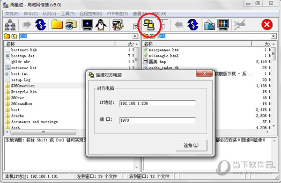The image size is (281, 183).
Task: Click the 连接(L) button in dialog
Action: click(191, 145)
